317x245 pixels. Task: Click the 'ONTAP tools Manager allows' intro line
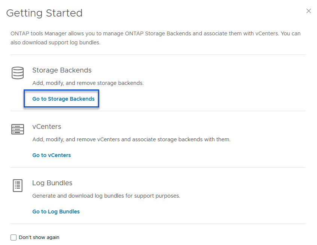pyautogui.click(x=155, y=33)
